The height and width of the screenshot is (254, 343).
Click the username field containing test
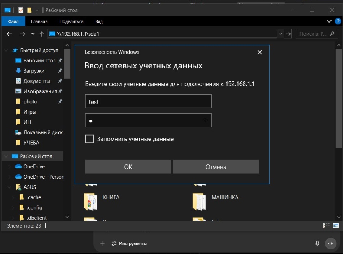coord(148,102)
